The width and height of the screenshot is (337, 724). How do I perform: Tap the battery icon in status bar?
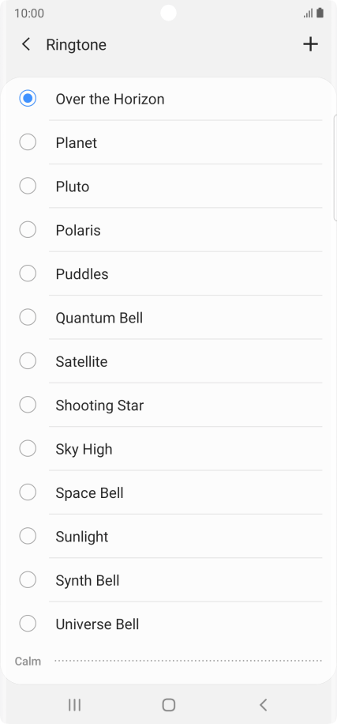click(320, 13)
